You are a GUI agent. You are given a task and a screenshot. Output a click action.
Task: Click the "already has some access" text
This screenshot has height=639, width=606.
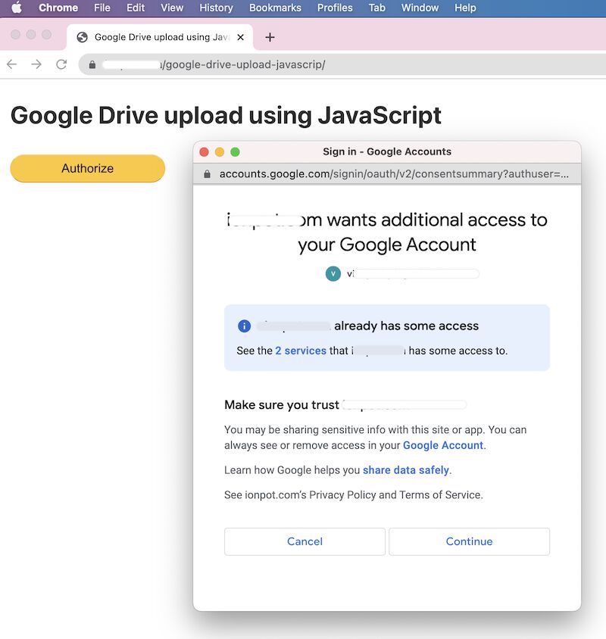tap(406, 326)
